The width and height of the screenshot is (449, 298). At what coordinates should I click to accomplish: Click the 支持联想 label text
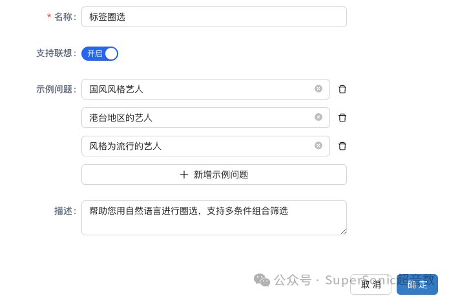point(56,54)
